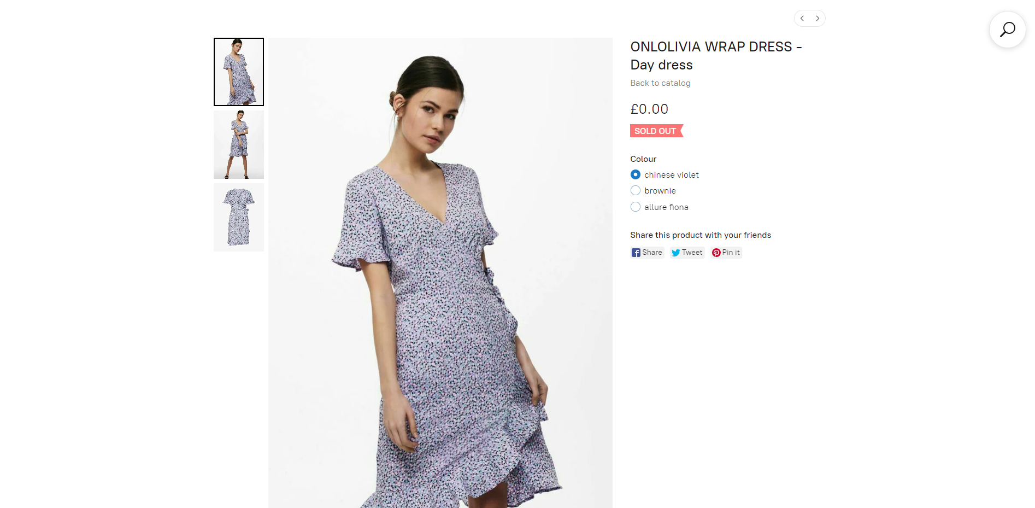The width and height of the screenshot is (1035, 508).
Task: Select the allure fiona colour option
Action: click(x=636, y=207)
